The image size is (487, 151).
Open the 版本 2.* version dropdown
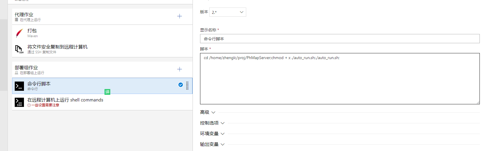227,12
